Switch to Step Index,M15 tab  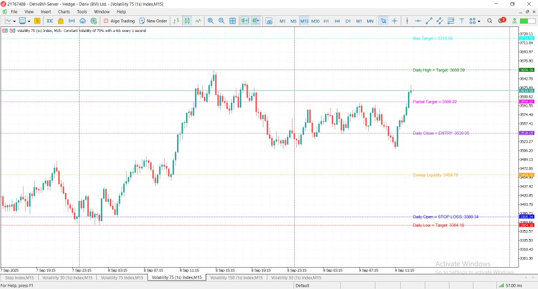pos(20,278)
